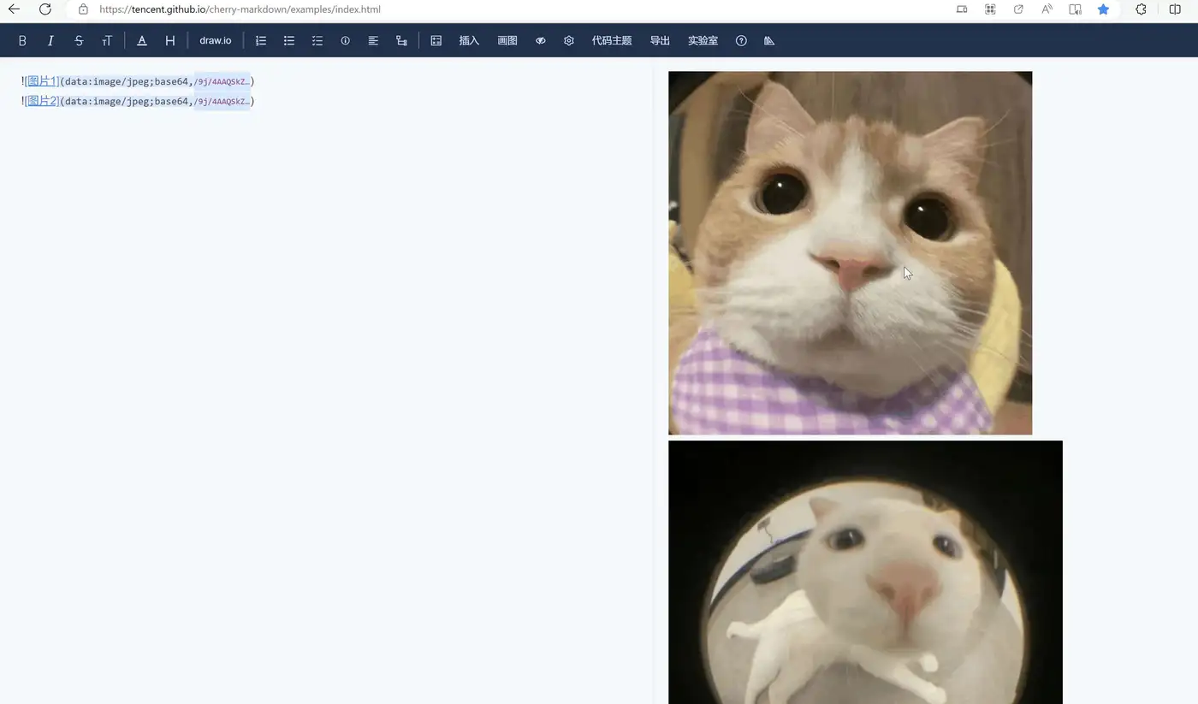Insert an info panel block

click(346, 41)
